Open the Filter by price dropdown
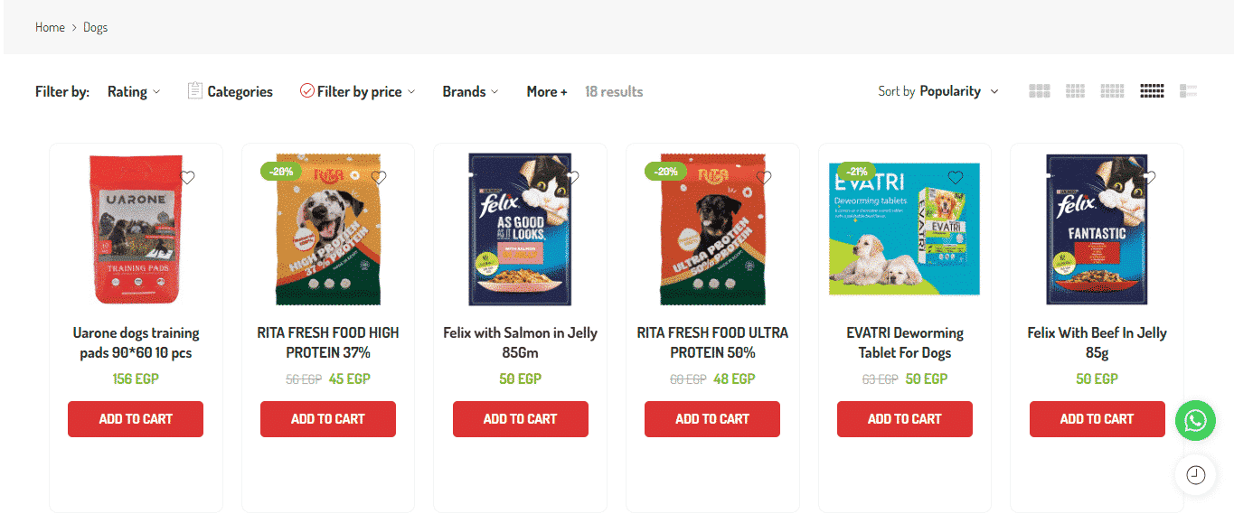 (359, 91)
